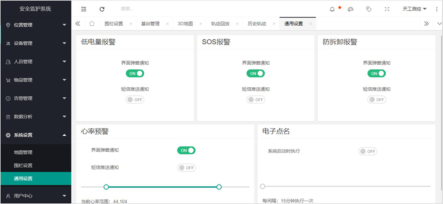443x204 pixels.
Task: Expand the 设备管理 sidebar menu
Action: (35, 43)
